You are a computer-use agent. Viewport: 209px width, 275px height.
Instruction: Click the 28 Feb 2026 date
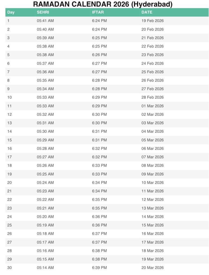[x=152, y=97]
